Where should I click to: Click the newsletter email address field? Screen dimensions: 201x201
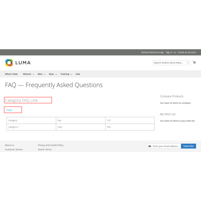pos(165,146)
